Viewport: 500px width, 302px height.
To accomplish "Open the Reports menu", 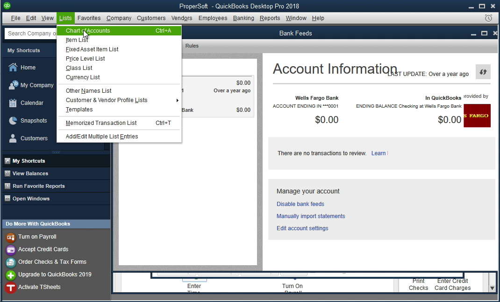I will coord(270,18).
